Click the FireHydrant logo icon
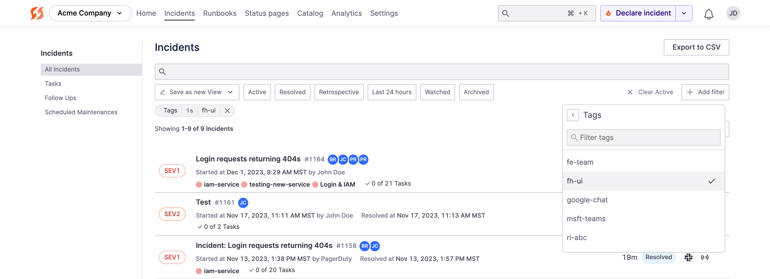 (37, 13)
